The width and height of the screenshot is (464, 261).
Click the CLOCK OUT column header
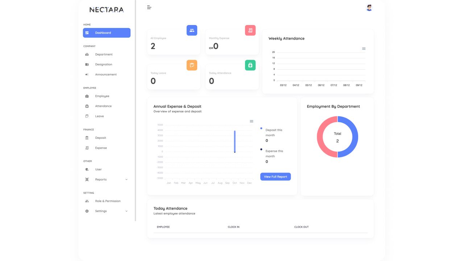(x=301, y=227)
